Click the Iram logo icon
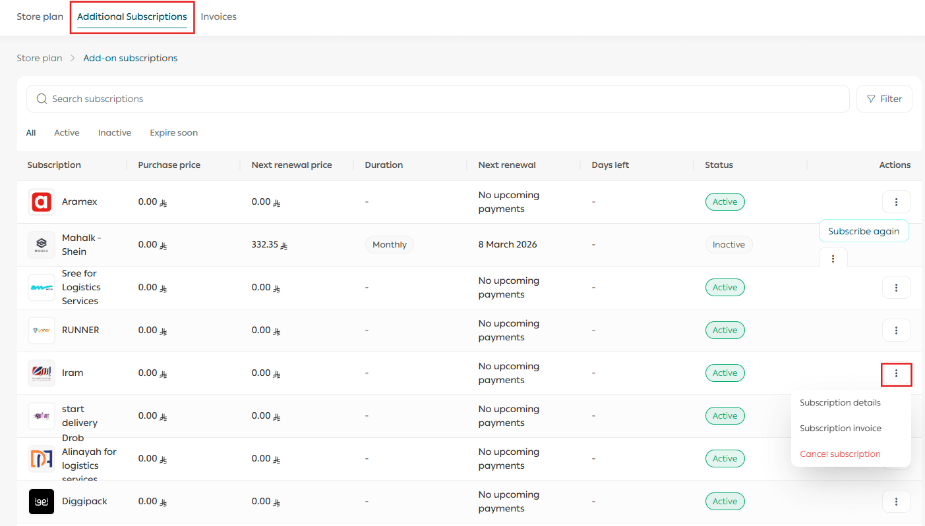 (42, 373)
